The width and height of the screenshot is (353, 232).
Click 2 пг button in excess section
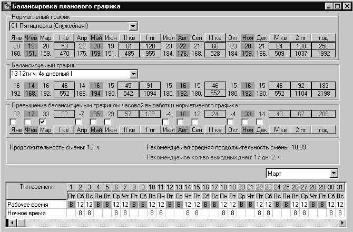(301, 130)
